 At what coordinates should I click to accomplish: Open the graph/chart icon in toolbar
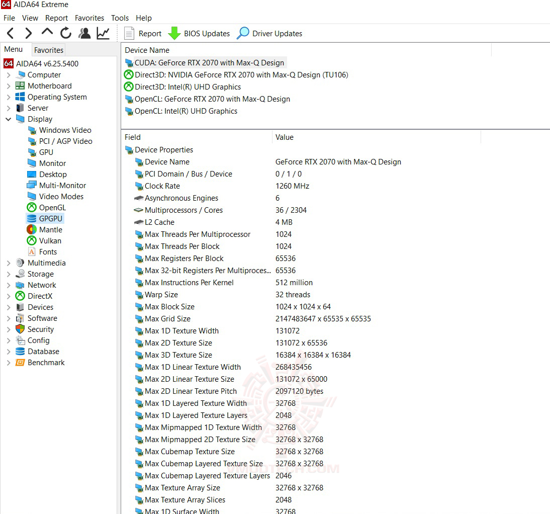pyautogui.click(x=103, y=33)
